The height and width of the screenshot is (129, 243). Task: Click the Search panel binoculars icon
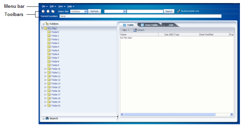click(x=47, y=118)
